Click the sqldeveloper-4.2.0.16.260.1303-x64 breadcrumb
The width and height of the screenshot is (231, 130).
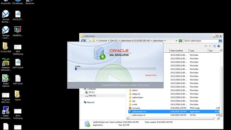[135, 40]
